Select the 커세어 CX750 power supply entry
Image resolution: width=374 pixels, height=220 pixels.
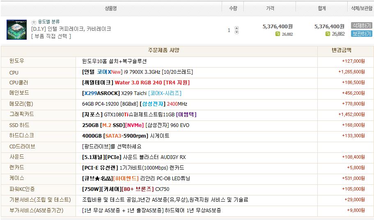click(x=126, y=189)
